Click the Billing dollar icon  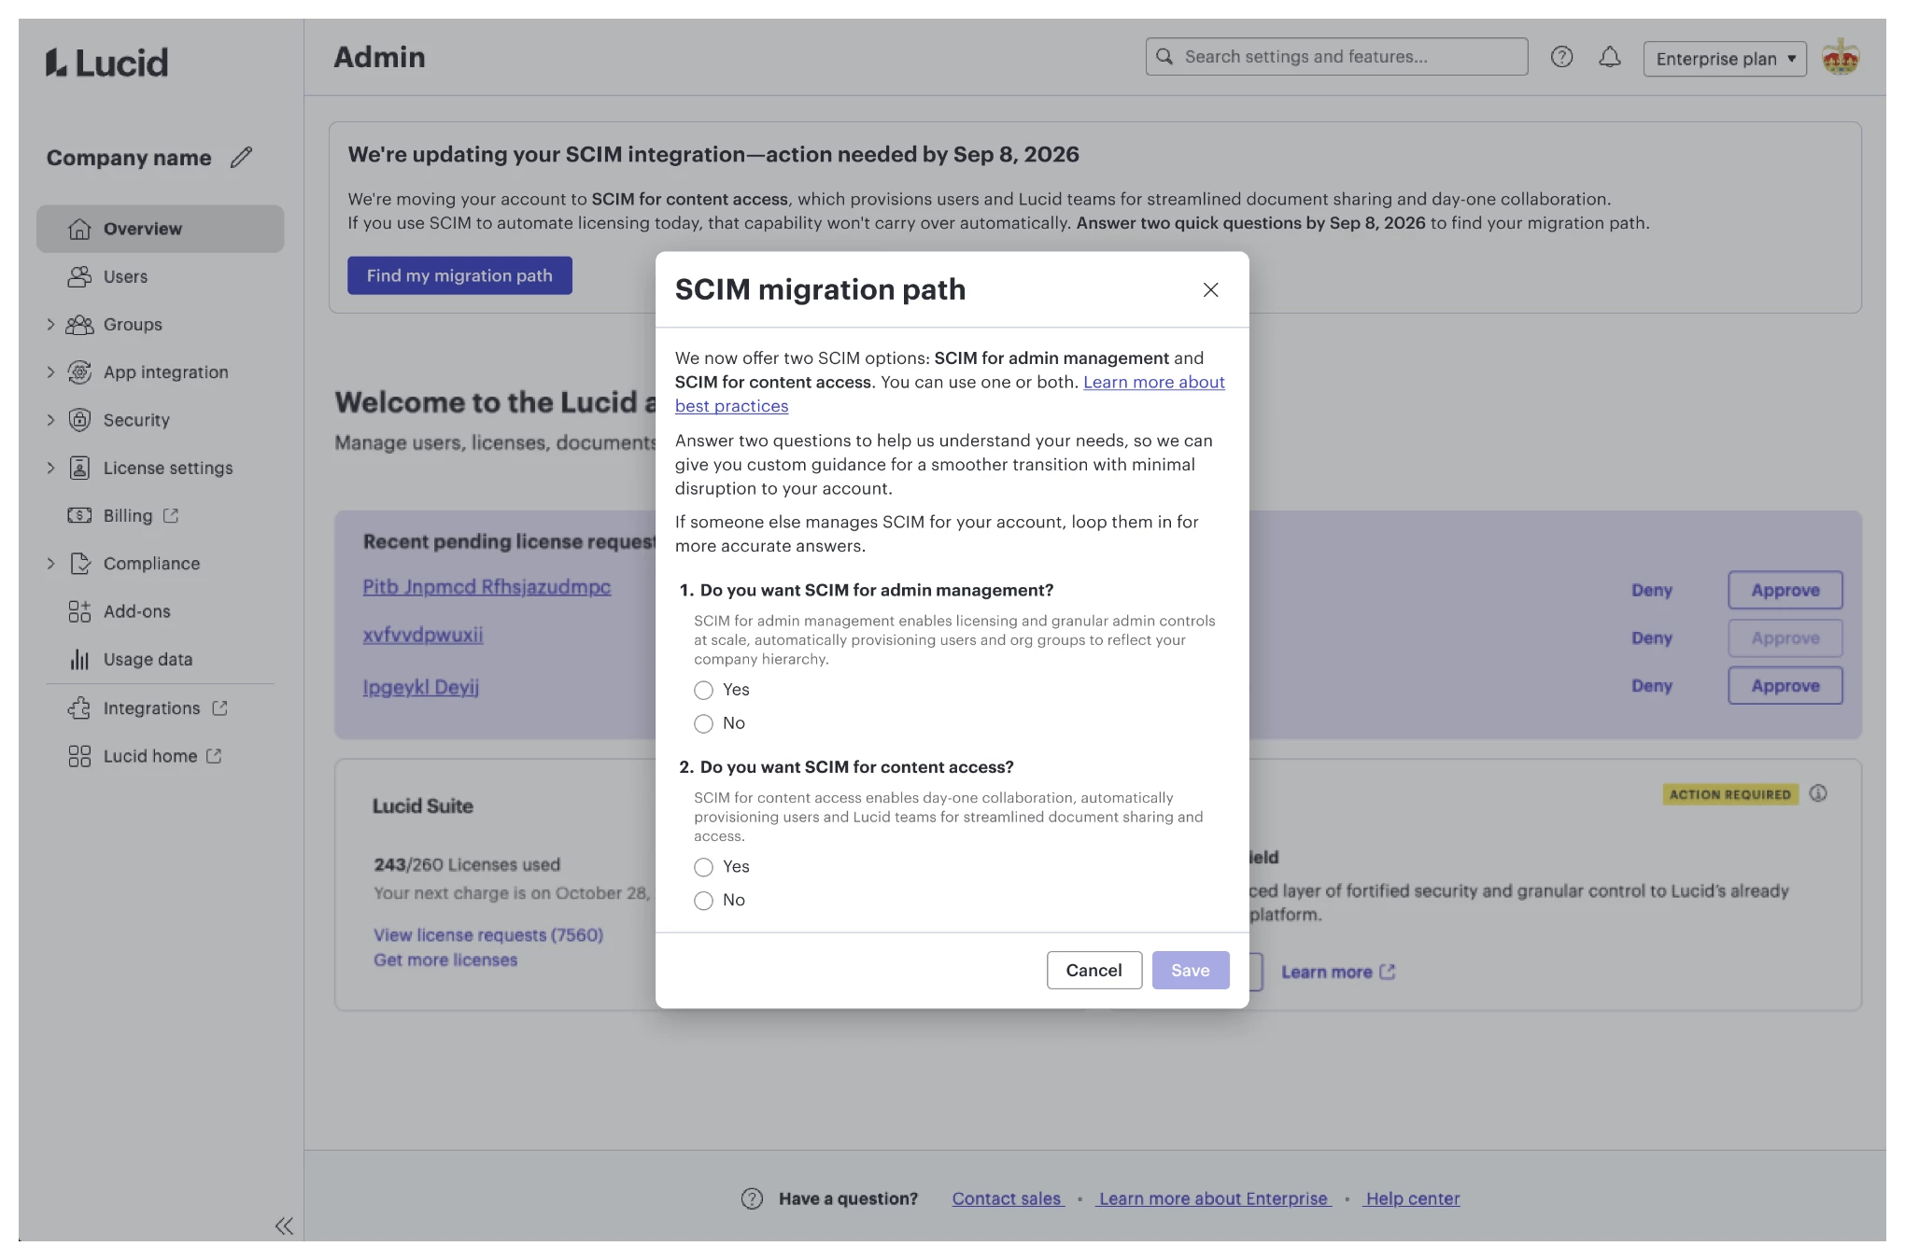(80, 515)
